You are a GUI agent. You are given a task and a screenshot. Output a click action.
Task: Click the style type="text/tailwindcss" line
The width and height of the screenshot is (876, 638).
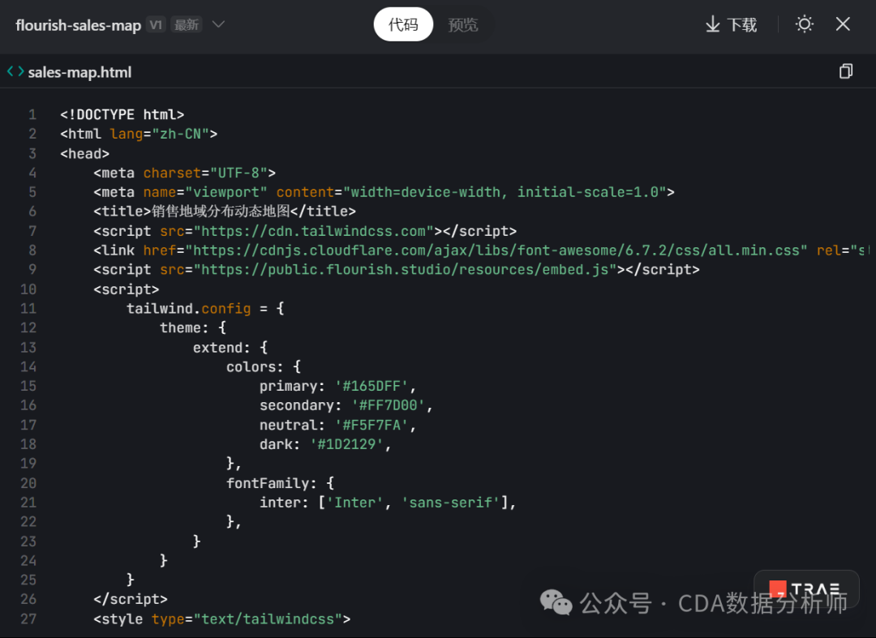tap(222, 619)
